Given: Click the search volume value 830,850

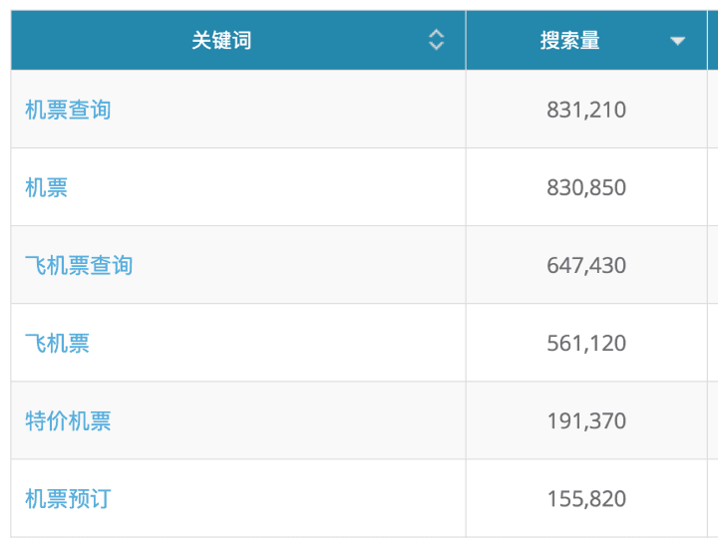Looking at the screenshot, I should click(x=586, y=187).
